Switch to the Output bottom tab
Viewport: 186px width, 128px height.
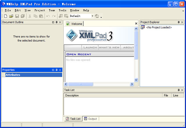click(x=90, y=119)
